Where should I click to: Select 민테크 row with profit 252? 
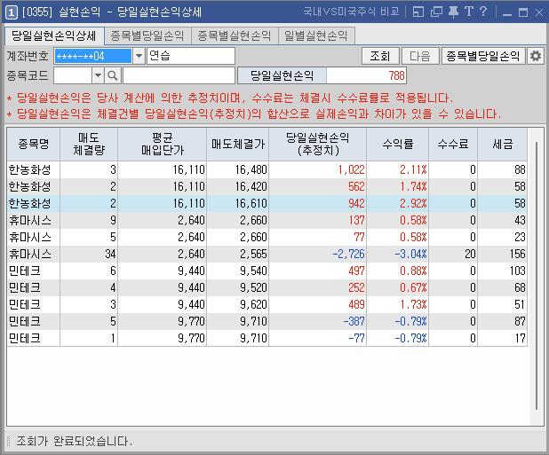click(x=267, y=287)
